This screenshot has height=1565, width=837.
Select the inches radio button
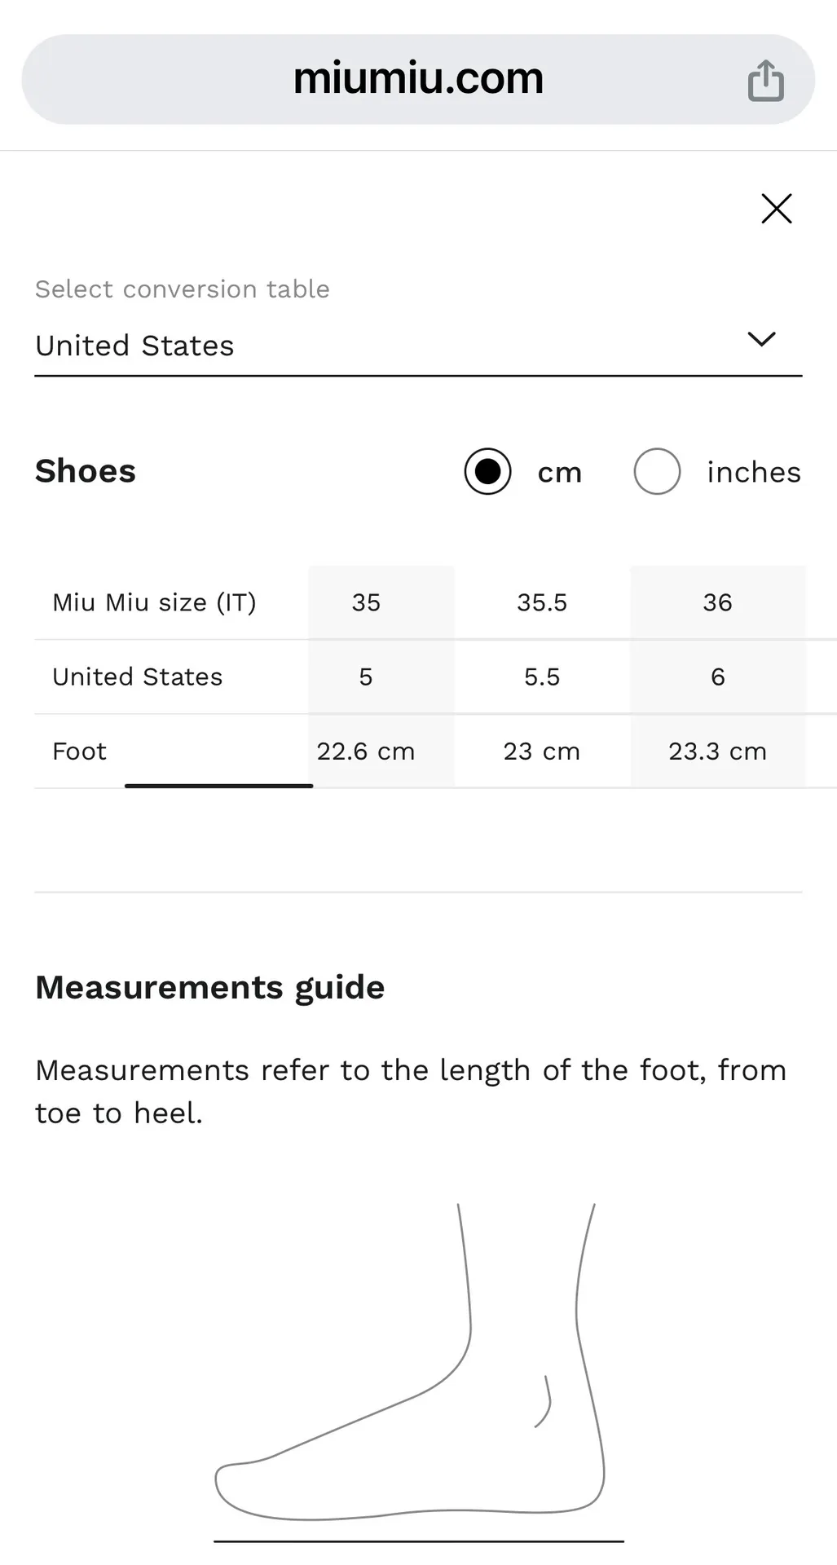657,472
